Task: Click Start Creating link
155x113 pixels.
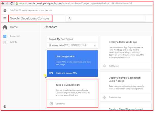Action: 115,97
